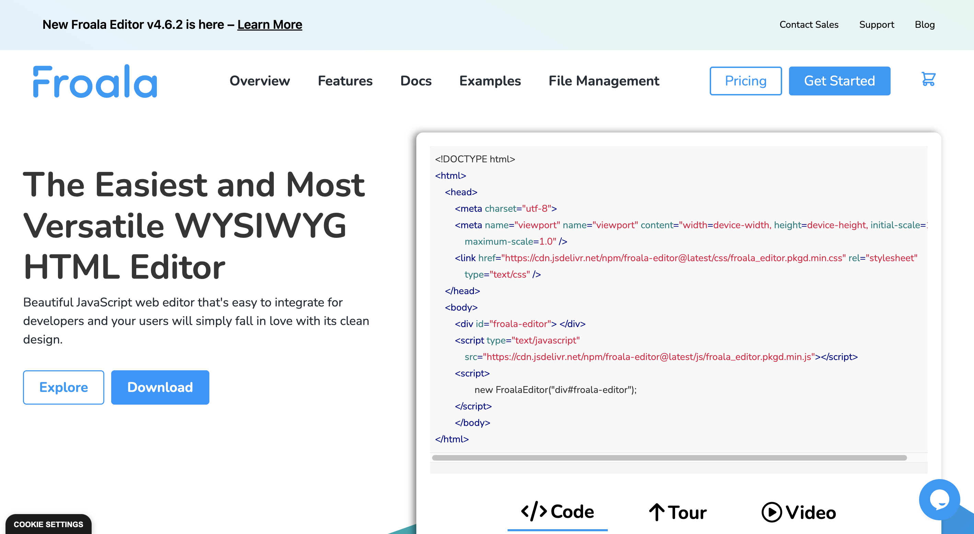The height and width of the screenshot is (534, 974).
Task: Switch to the Video tab
Action: click(810, 512)
